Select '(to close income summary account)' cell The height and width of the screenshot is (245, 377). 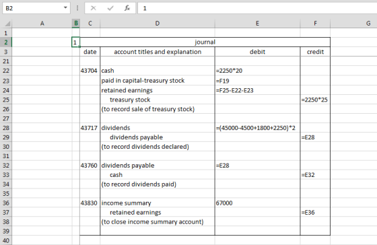click(158, 221)
